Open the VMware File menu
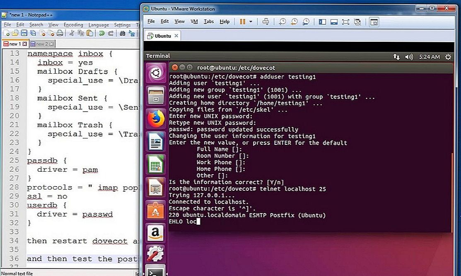Viewport: 461px width, 276px height. click(x=151, y=22)
